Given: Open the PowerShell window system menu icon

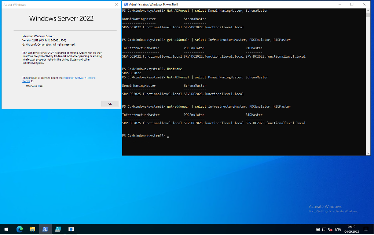Looking at the screenshot, I should 125,4.
